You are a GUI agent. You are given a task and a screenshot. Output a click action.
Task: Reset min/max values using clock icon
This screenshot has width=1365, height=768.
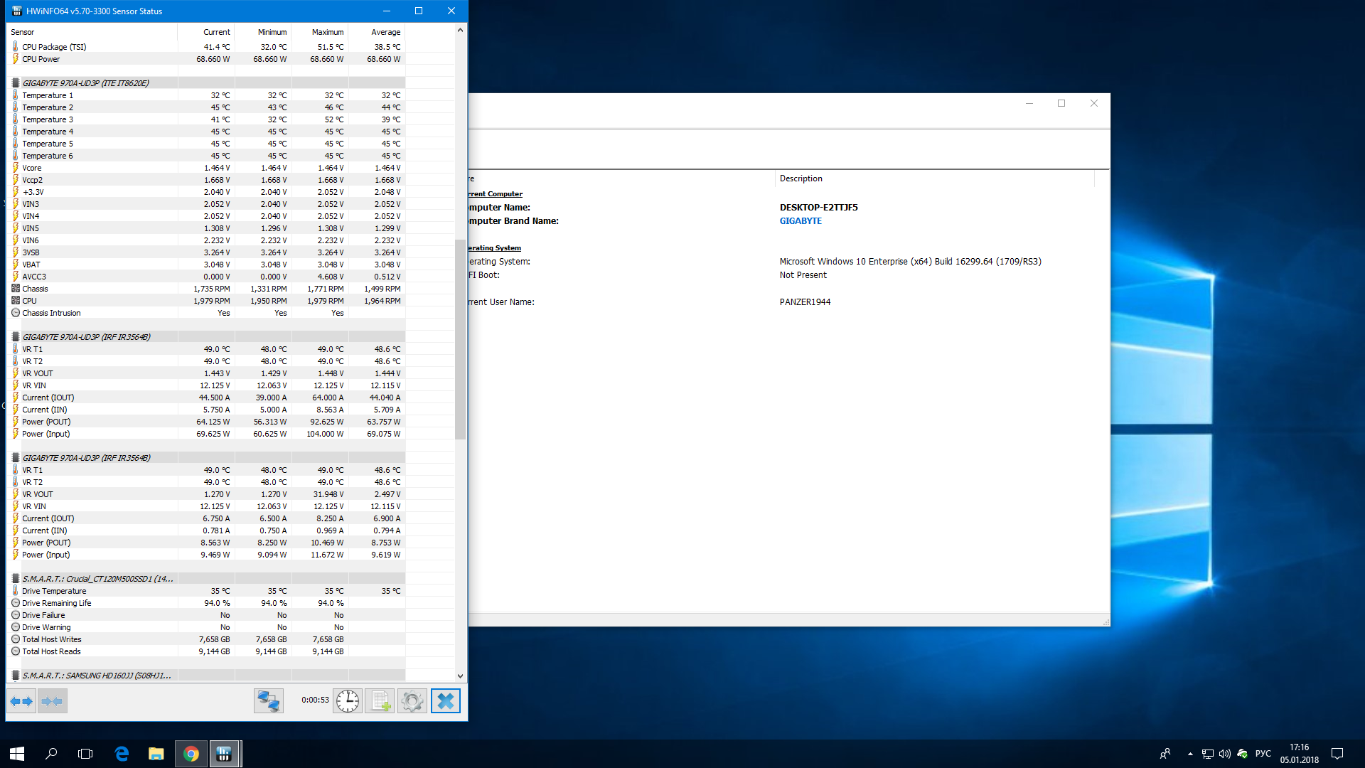coord(348,701)
